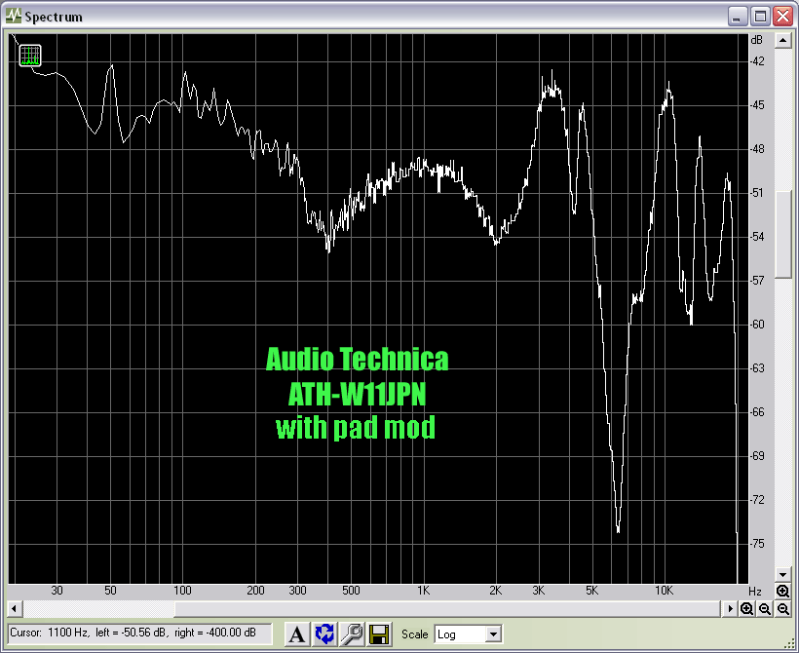This screenshot has width=799, height=653.
Task: Click the 'ATH-W11JPN' label text
Action: pos(357,394)
